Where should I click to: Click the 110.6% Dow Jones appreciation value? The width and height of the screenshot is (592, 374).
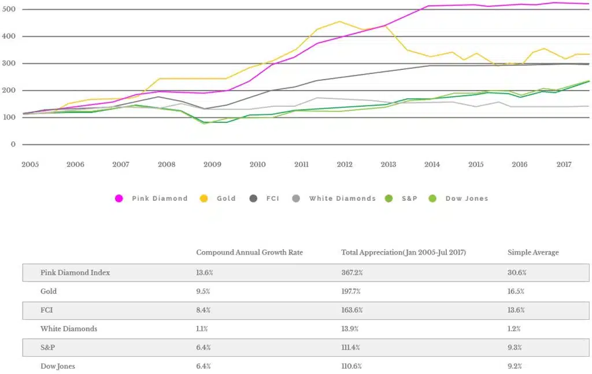pyautogui.click(x=351, y=366)
